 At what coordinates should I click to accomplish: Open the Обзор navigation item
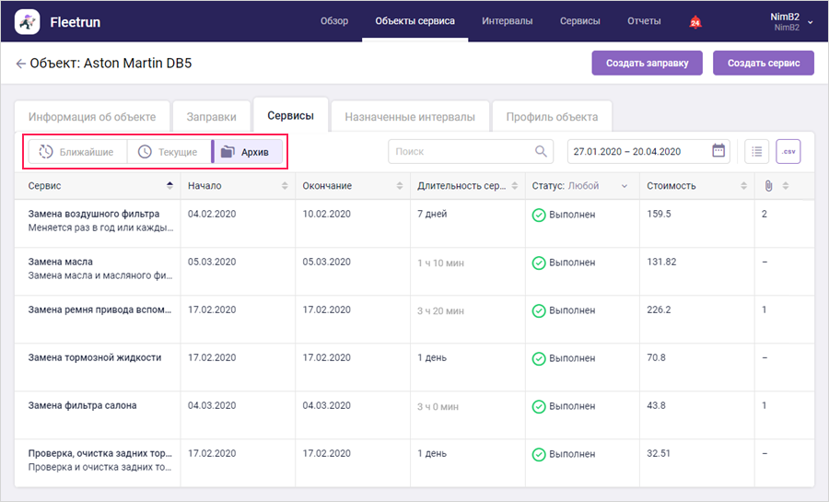click(x=334, y=21)
